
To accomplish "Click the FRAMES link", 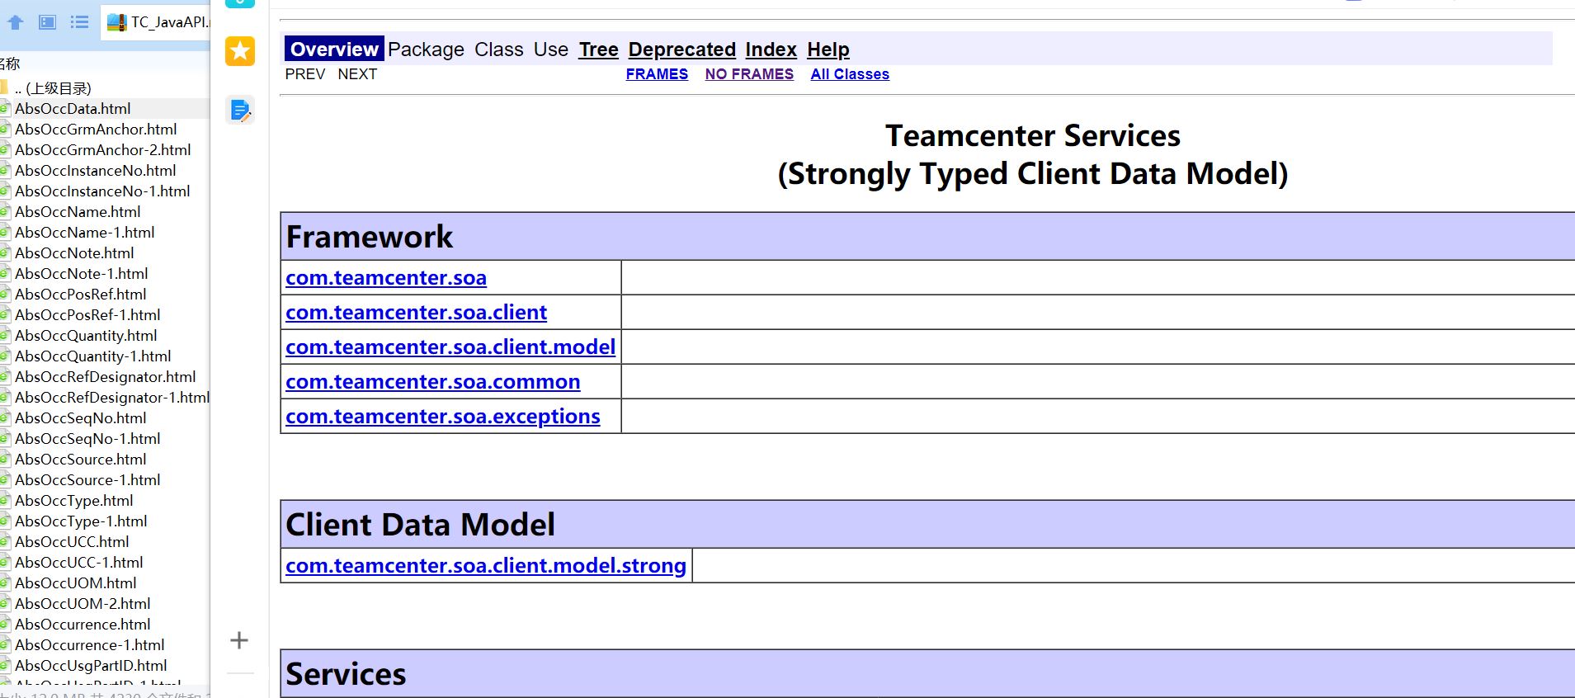I will pyautogui.click(x=657, y=74).
